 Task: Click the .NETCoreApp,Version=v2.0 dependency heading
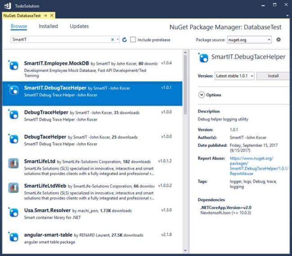(226, 208)
